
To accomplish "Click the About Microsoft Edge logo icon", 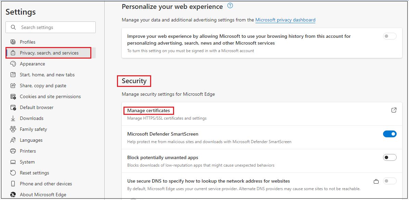I will 13,195.
